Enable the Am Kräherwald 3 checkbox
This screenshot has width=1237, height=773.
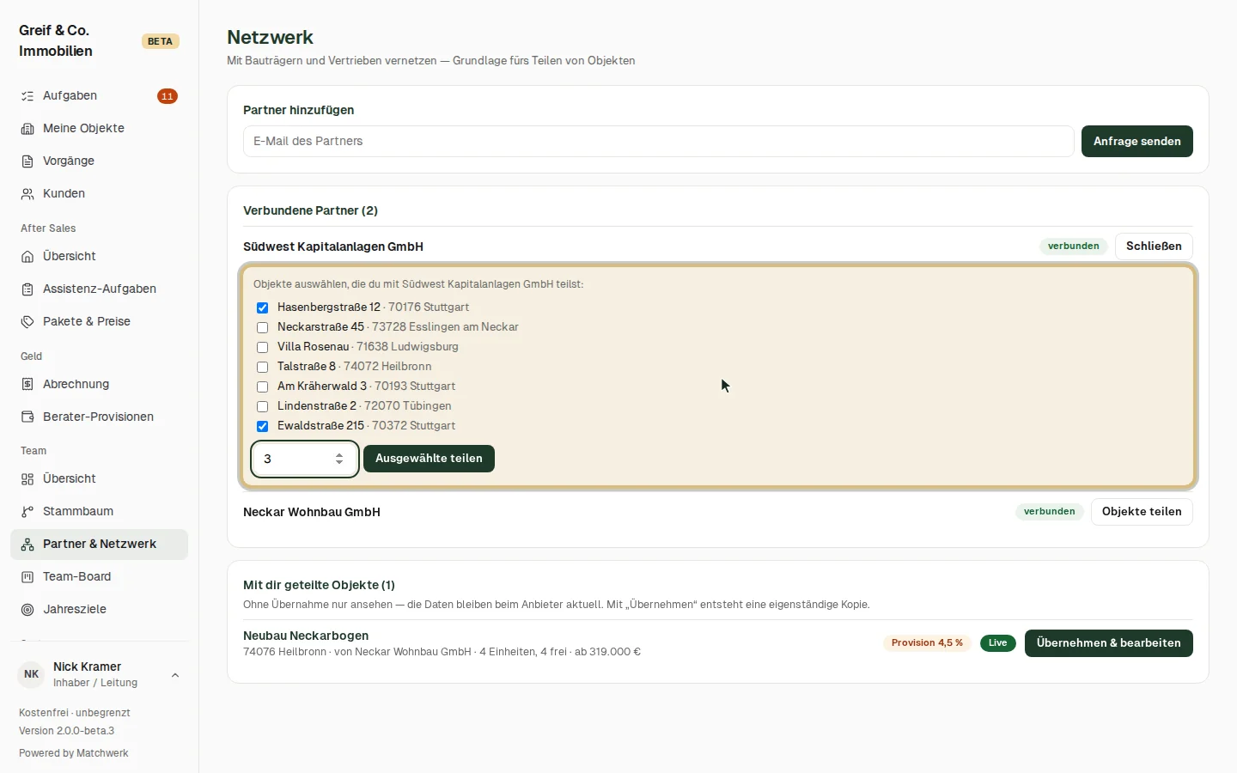click(263, 386)
